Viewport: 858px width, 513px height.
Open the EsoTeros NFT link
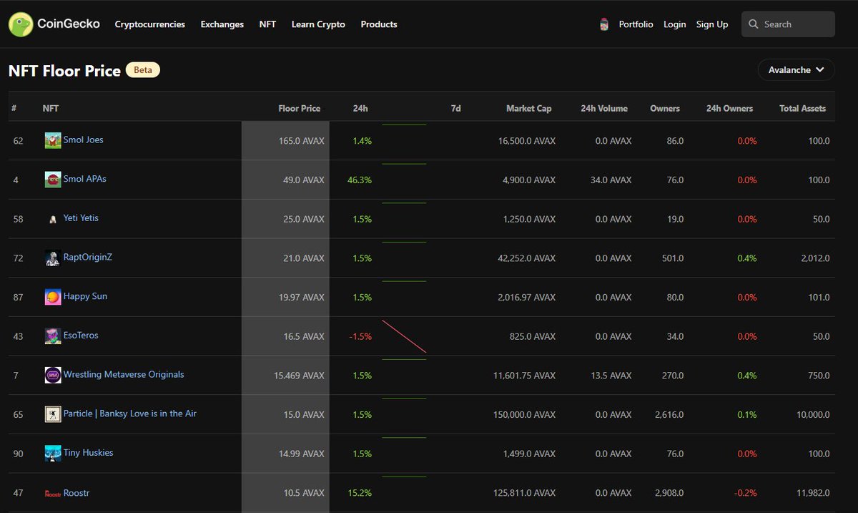pos(81,336)
